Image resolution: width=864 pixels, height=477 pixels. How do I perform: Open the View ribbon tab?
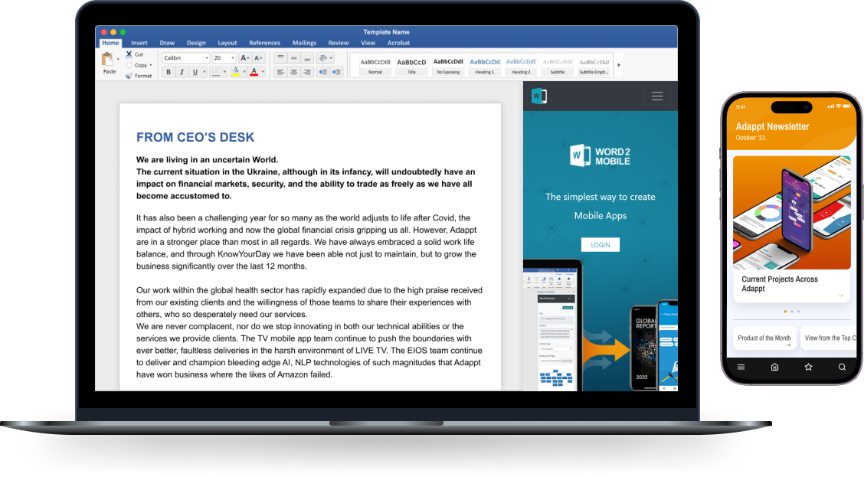point(368,43)
